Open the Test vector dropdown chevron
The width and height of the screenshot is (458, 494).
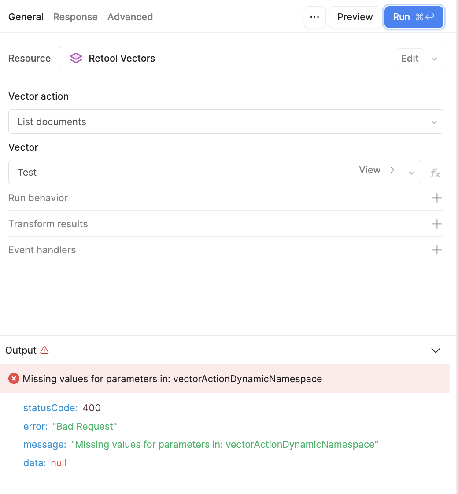coord(411,173)
